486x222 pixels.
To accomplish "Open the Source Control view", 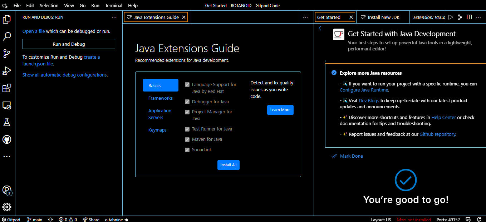I will (7, 54).
